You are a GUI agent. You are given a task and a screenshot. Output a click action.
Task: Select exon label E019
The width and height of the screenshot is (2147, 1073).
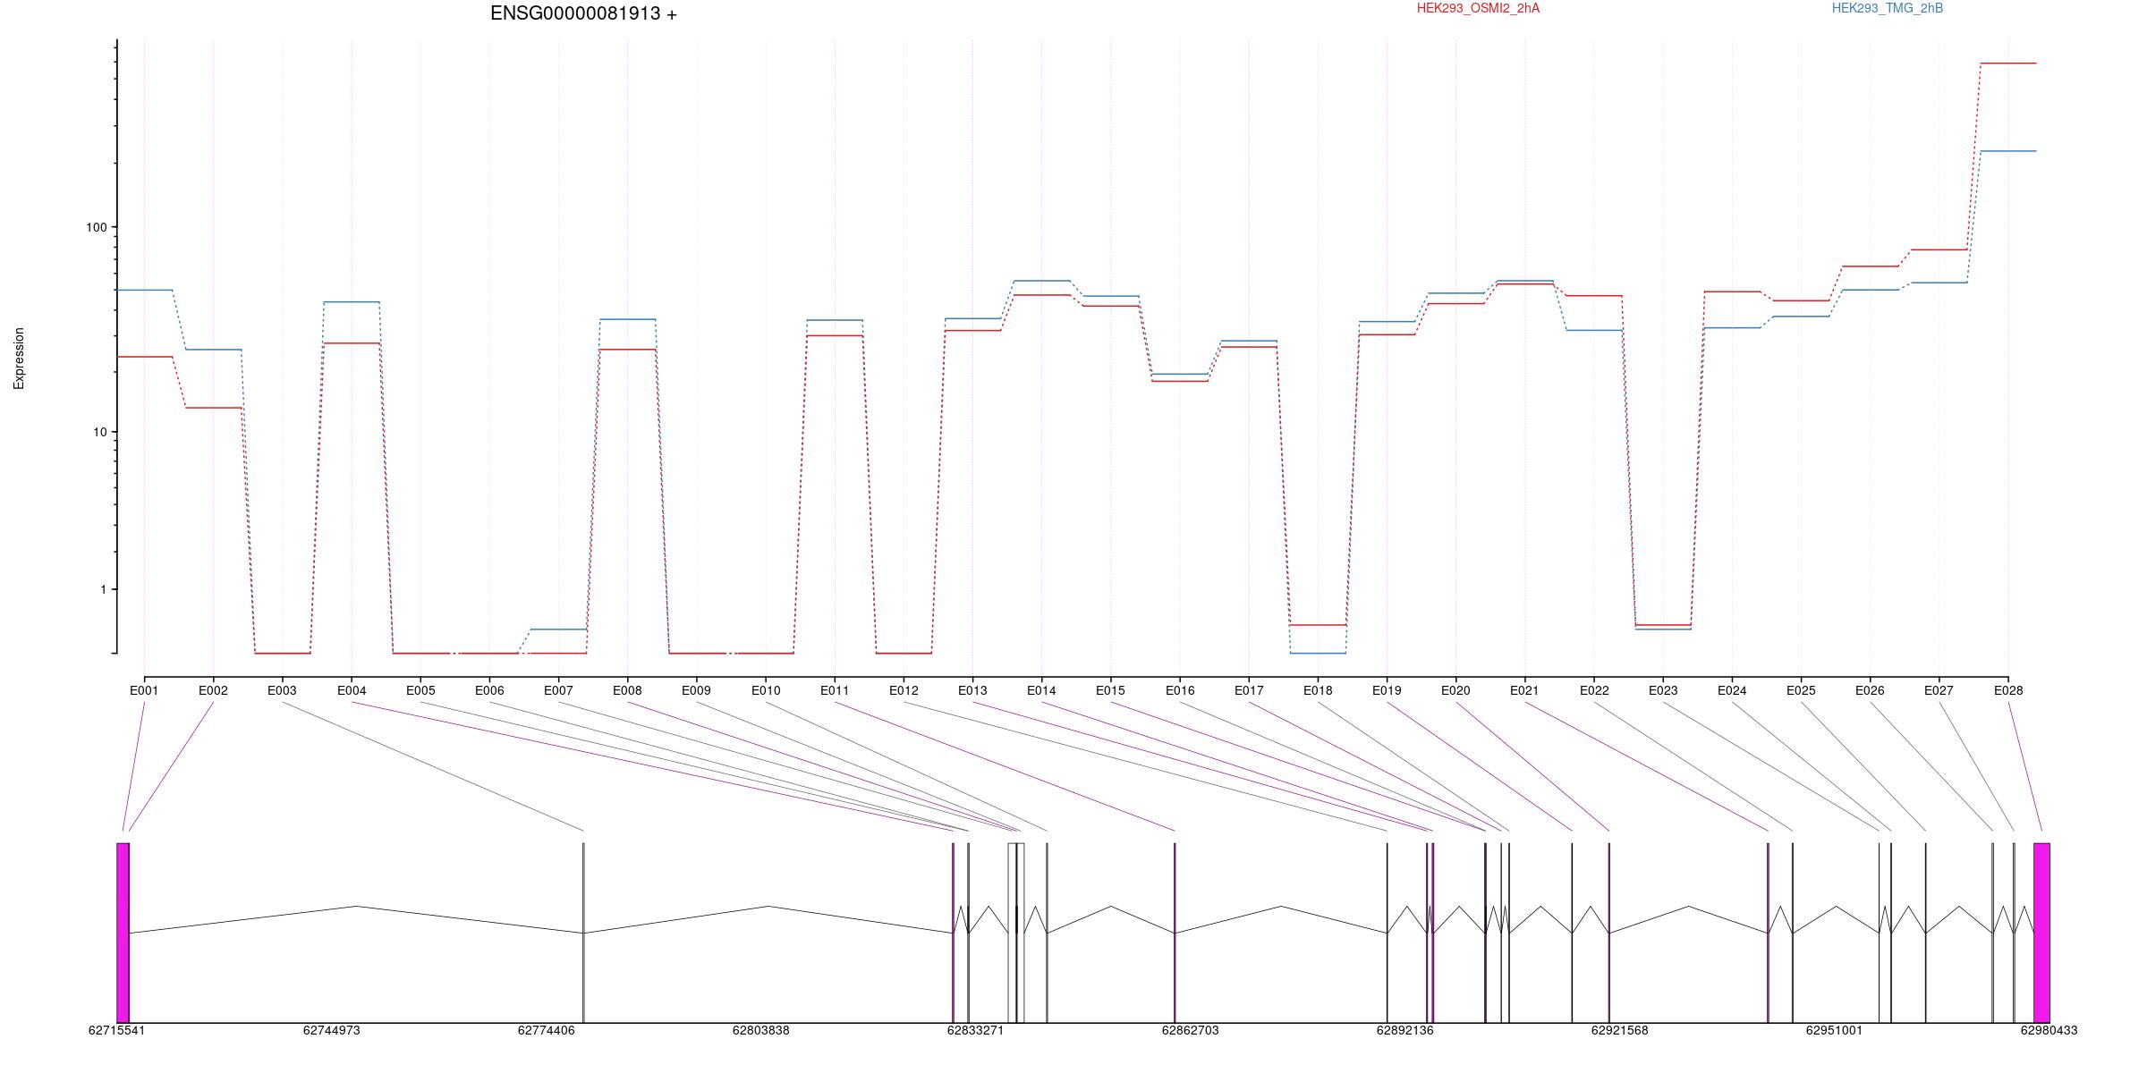click(x=1387, y=690)
